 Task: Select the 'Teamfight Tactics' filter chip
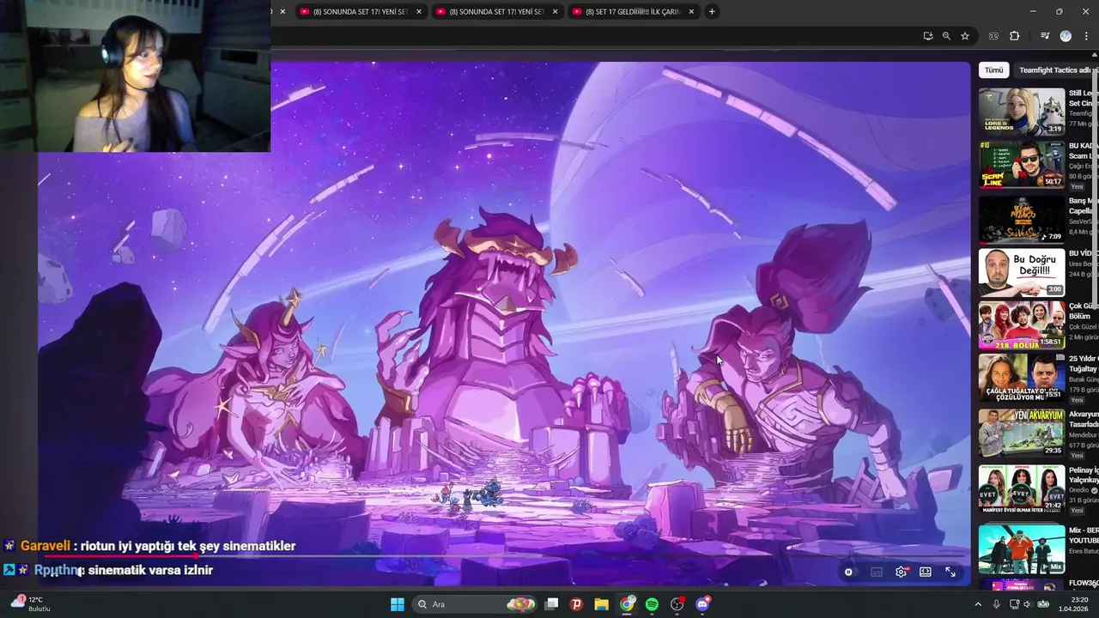click(1056, 70)
